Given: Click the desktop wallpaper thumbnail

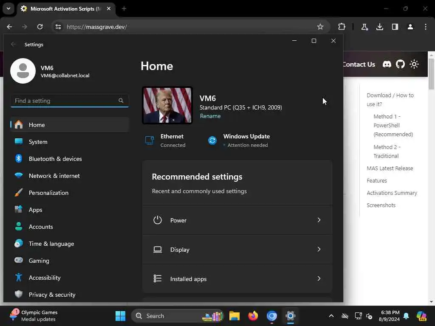Looking at the screenshot, I should click(x=167, y=105).
